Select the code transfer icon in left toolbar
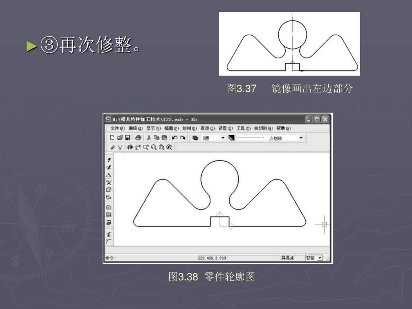The height and width of the screenshot is (309, 412). (109, 222)
